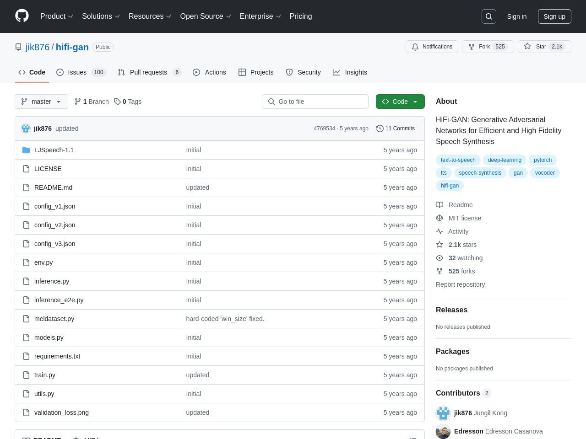This screenshot has width=586, height=439.
Task: Open the green Code dropdown button
Action: [400, 102]
